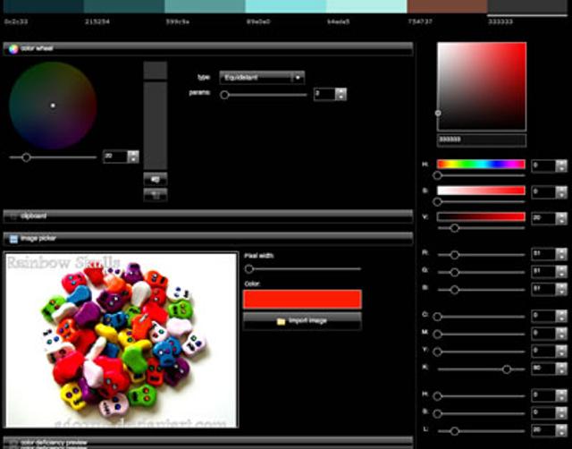Adjust the brightness slider below the color wheel

[x=26, y=157]
